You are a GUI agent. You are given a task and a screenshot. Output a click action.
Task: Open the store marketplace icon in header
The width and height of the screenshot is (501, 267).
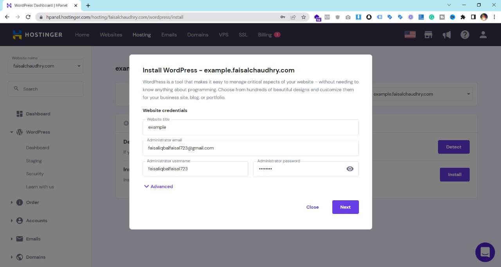tap(428, 35)
